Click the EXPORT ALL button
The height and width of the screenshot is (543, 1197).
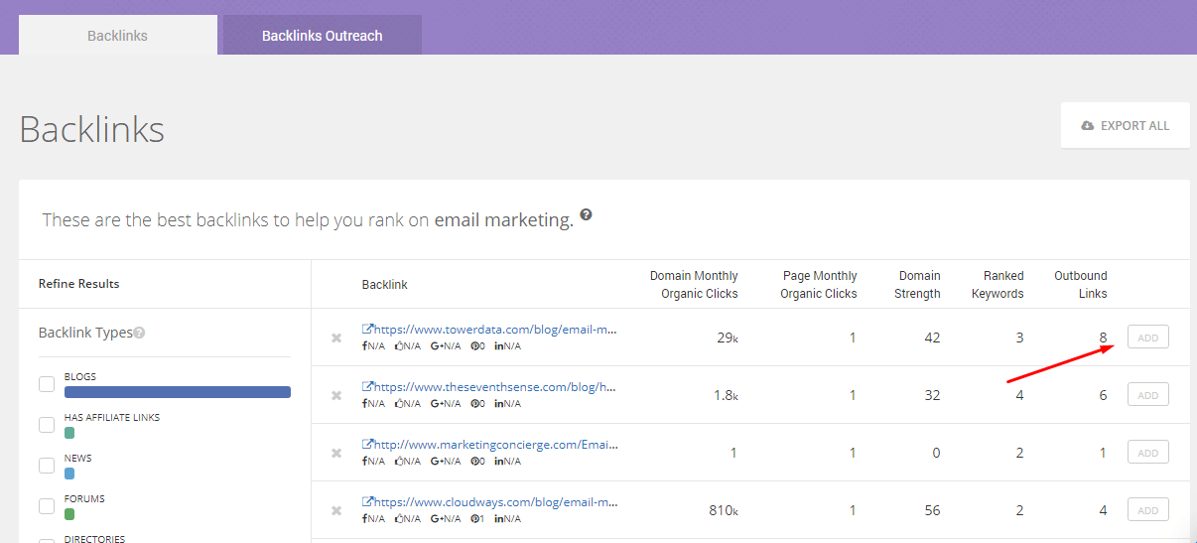click(x=1126, y=126)
